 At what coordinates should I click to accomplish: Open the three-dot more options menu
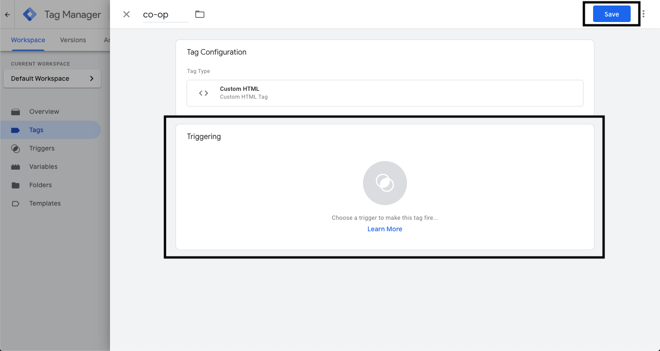click(643, 14)
